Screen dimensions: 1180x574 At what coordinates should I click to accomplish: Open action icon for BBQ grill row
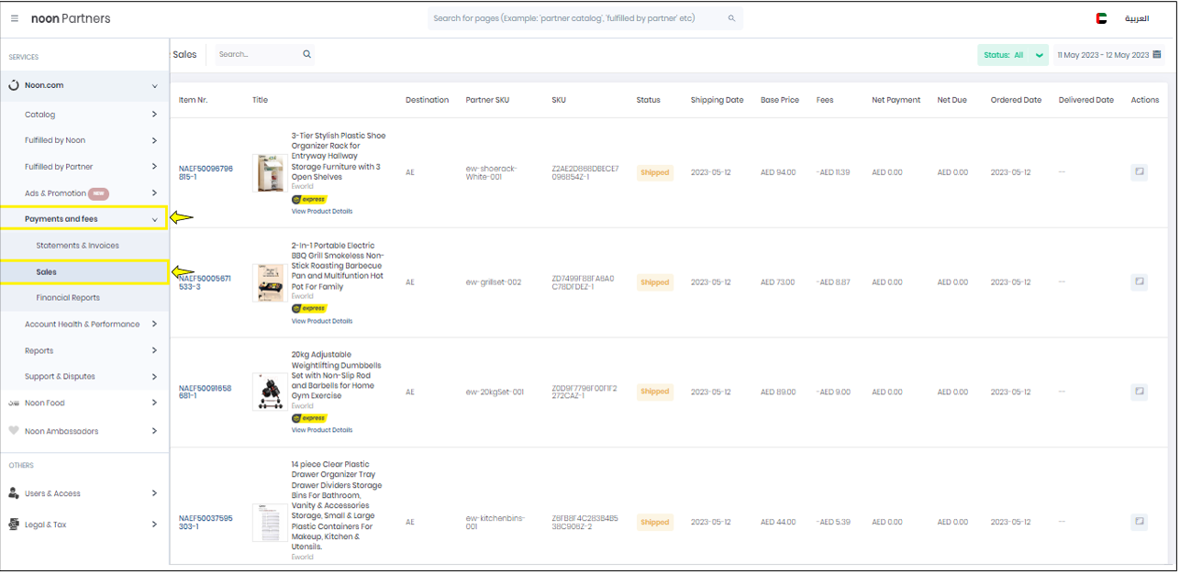(x=1139, y=282)
